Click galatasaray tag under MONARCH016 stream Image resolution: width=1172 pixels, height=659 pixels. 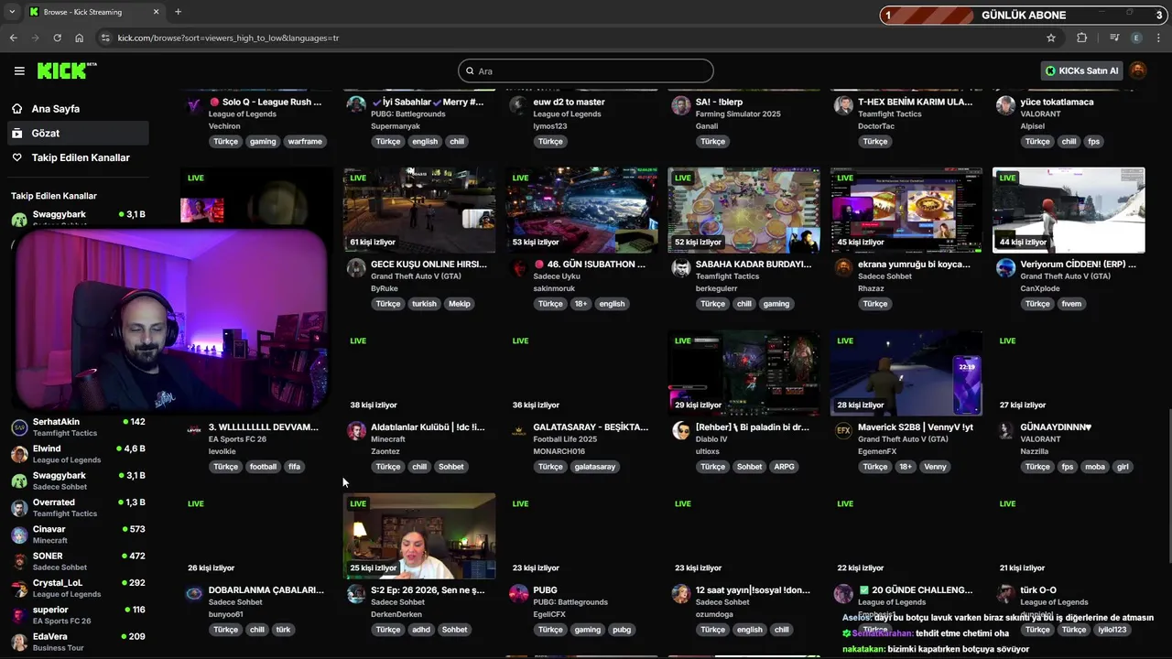(594, 467)
